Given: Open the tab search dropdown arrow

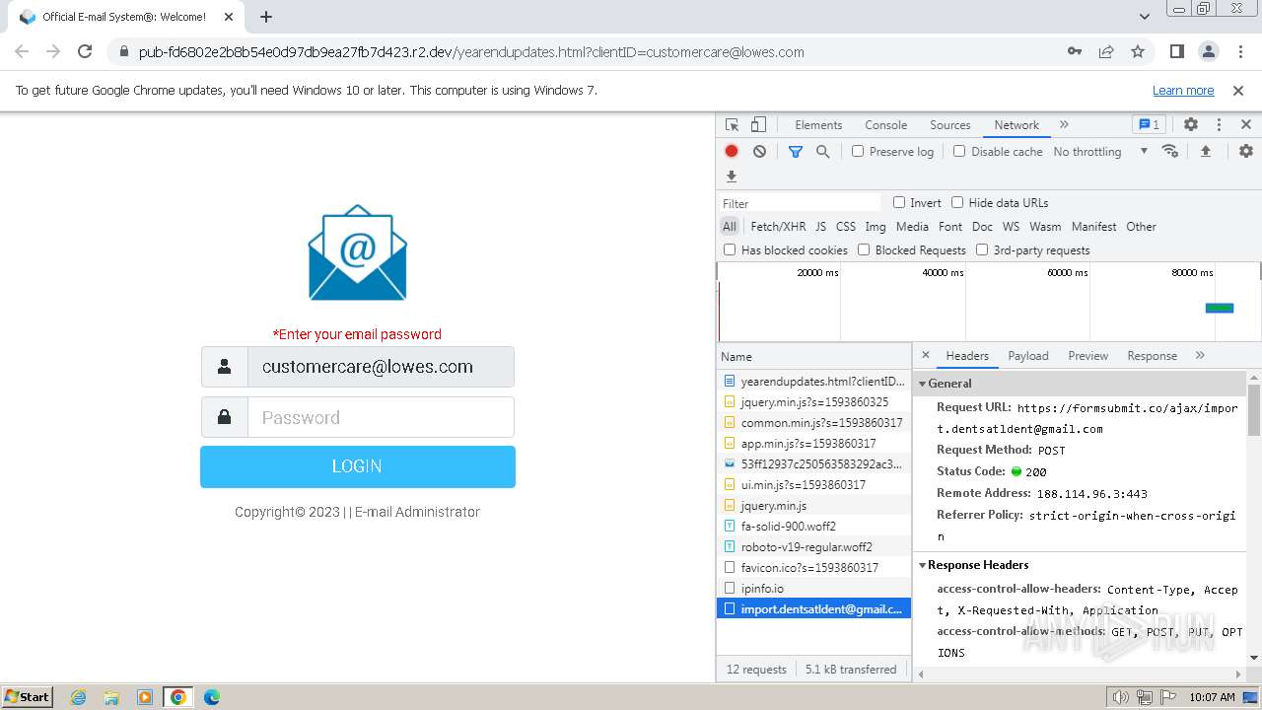Looking at the screenshot, I should (1144, 17).
